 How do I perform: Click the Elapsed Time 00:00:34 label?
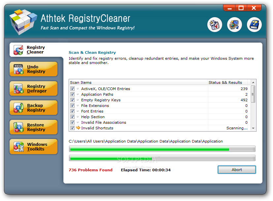click(146, 170)
